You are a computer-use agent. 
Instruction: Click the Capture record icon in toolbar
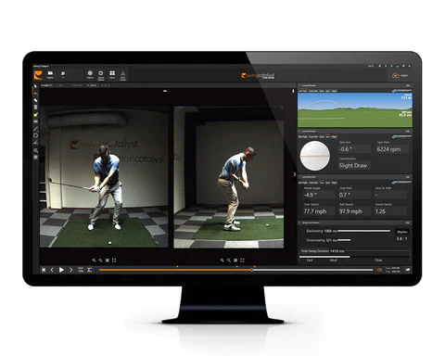90,74
